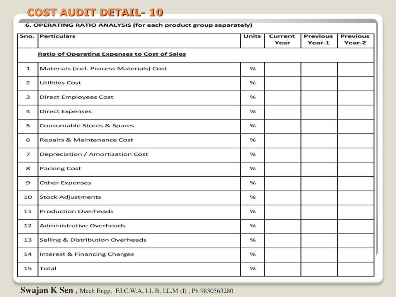Click the 'Particulars' column header
This screenshot has width=396, height=297.
click(x=58, y=36)
